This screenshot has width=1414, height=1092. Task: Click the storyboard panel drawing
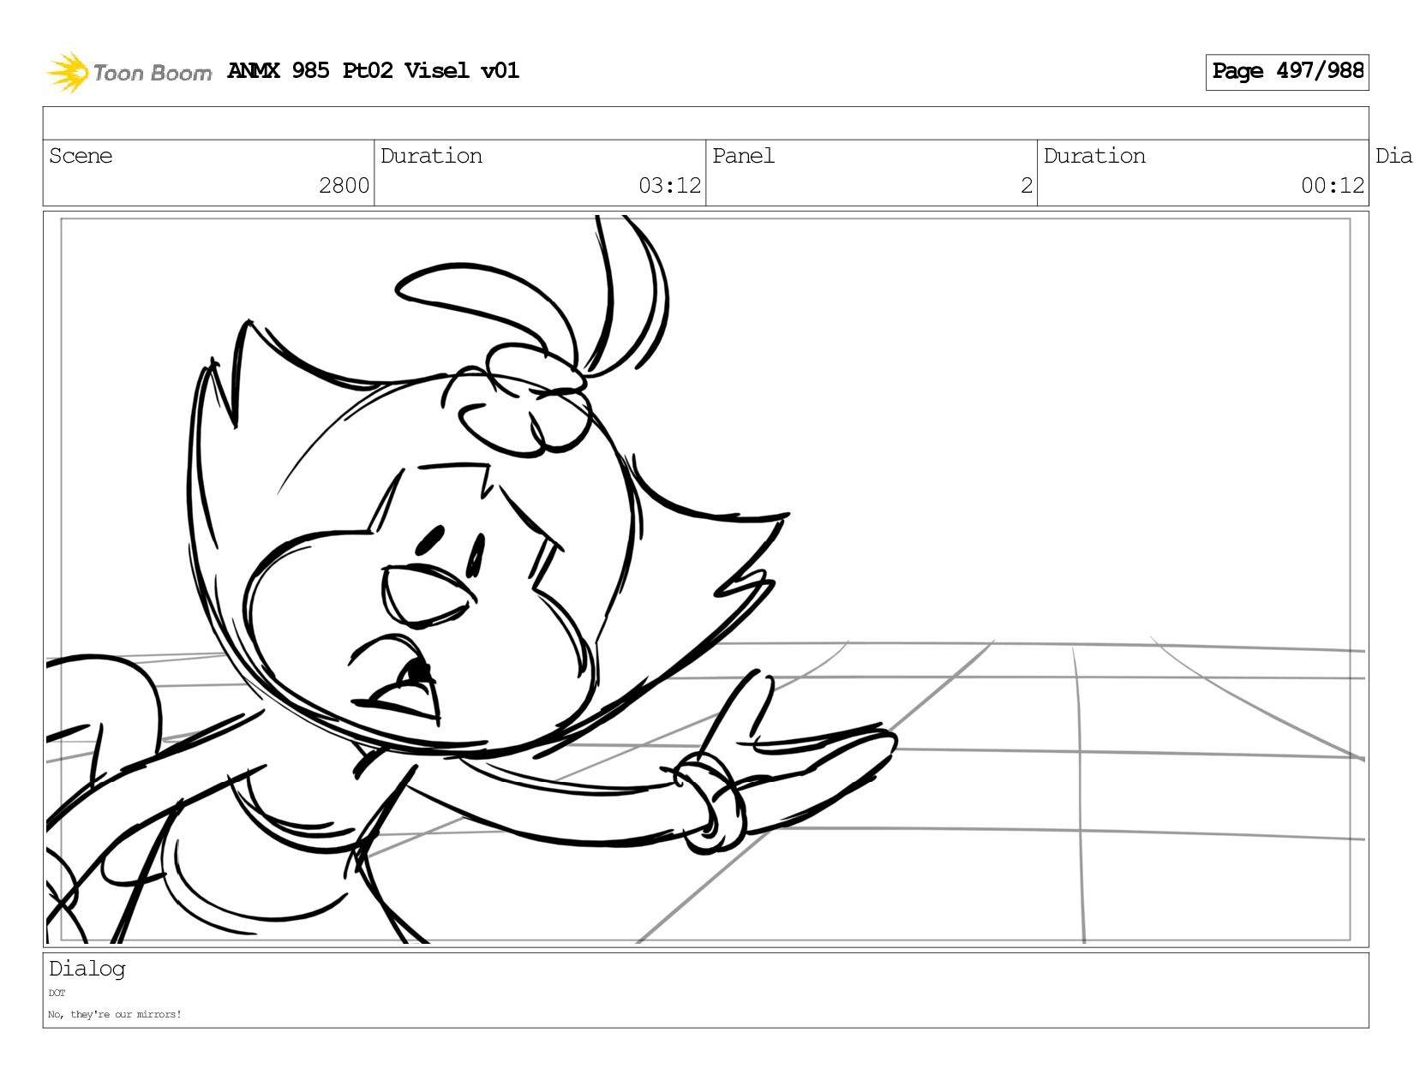click(705, 579)
